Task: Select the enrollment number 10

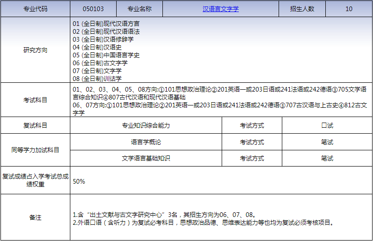Action: (348, 9)
